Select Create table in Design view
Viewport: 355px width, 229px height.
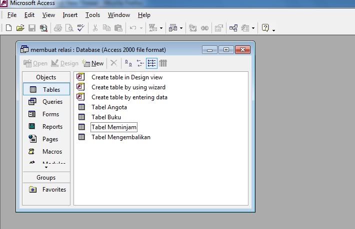[x=119, y=77]
